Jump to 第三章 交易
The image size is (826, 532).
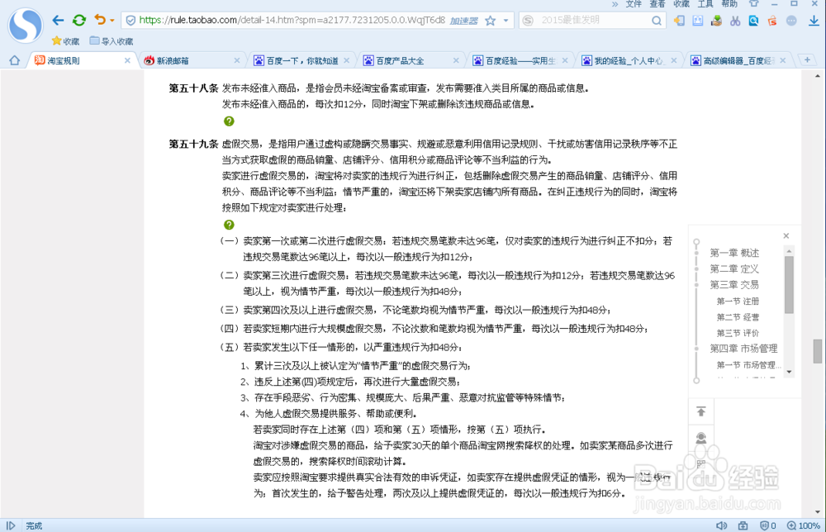click(x=733, y=285)
